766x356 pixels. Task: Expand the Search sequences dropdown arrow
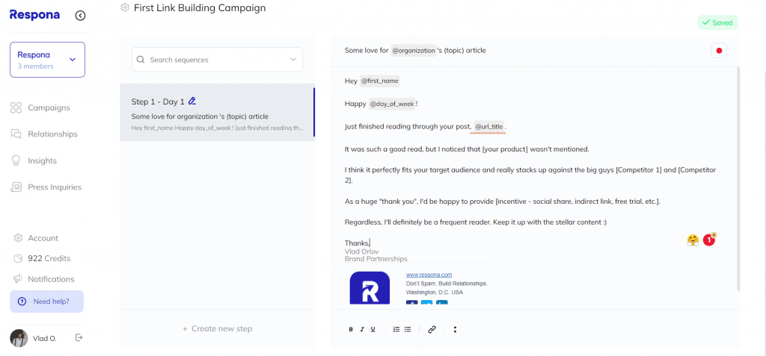[x=293, y=60]
